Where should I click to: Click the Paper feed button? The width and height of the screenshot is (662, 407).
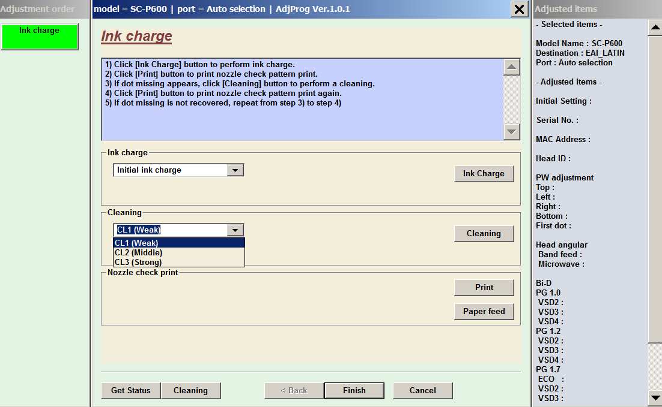(484, 311)
